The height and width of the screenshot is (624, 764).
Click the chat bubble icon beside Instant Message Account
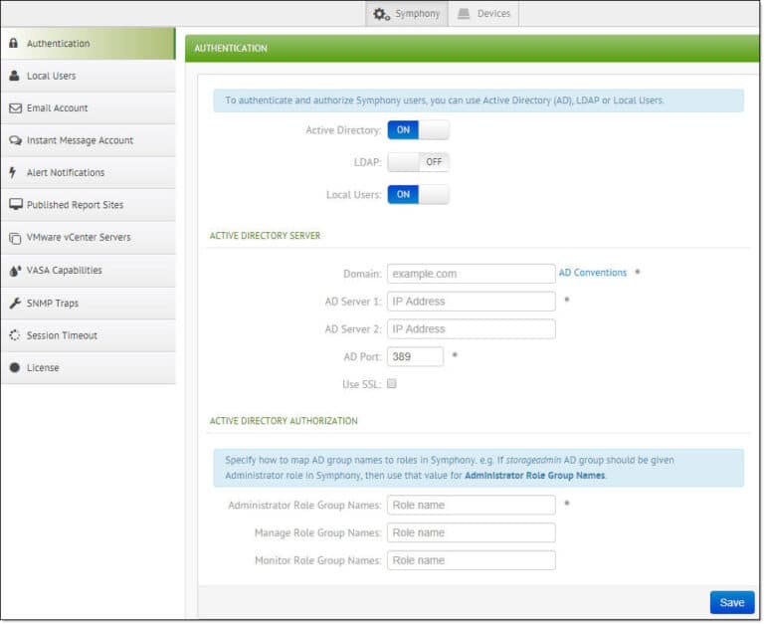16,140
